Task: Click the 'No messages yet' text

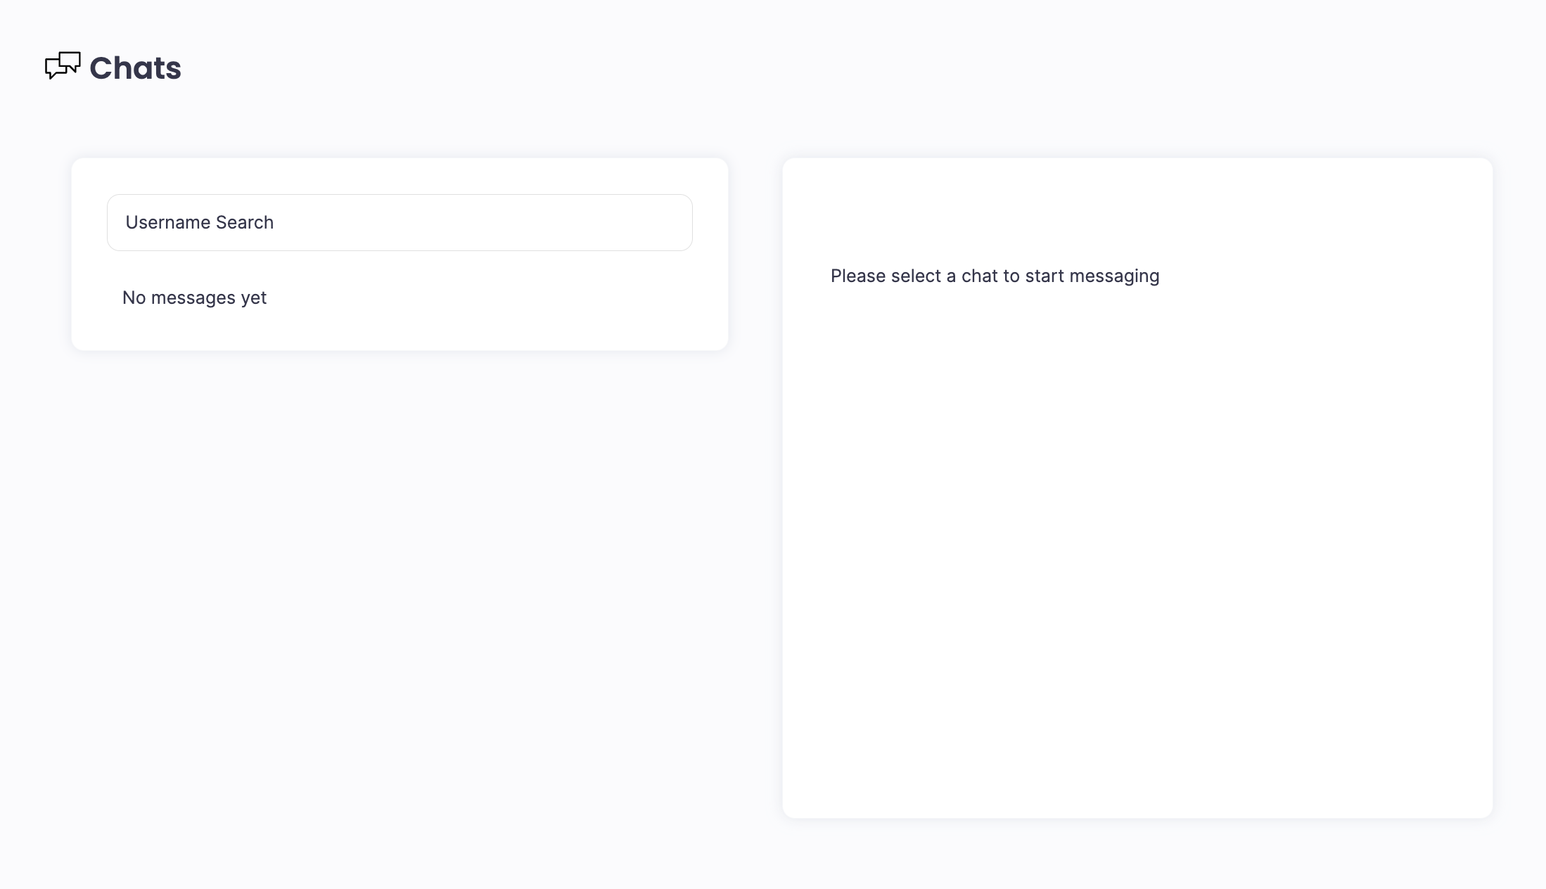Action: click(194, 298)
